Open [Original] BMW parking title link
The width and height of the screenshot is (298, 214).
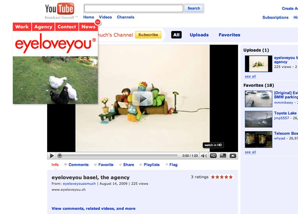click(286, 95)
